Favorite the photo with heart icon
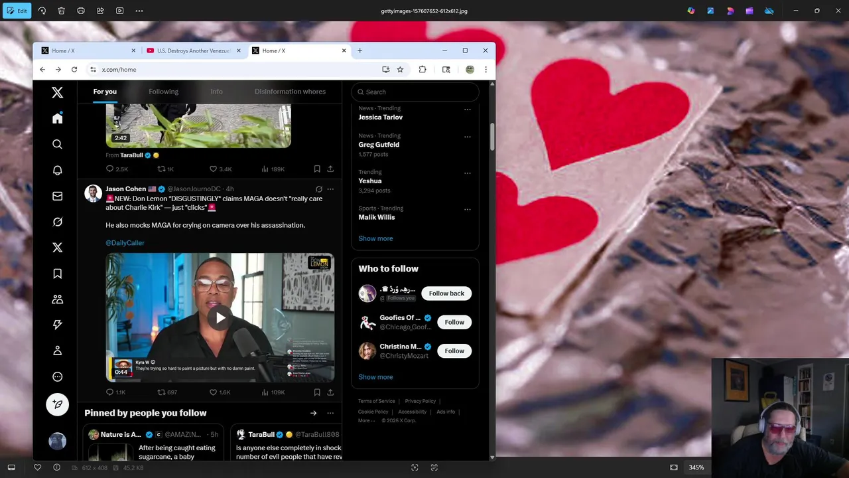 coord(37,467)
